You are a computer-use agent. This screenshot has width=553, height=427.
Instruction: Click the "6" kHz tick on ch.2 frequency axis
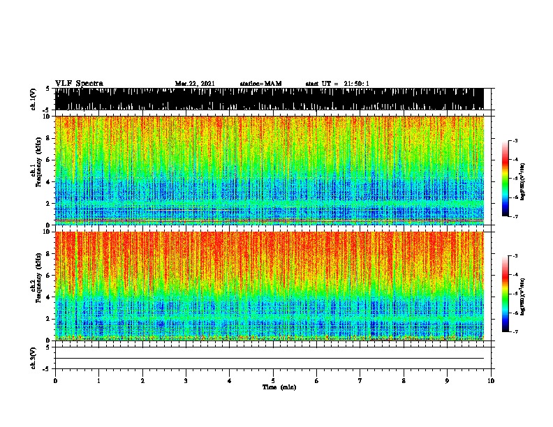click(x=48, y=276)
